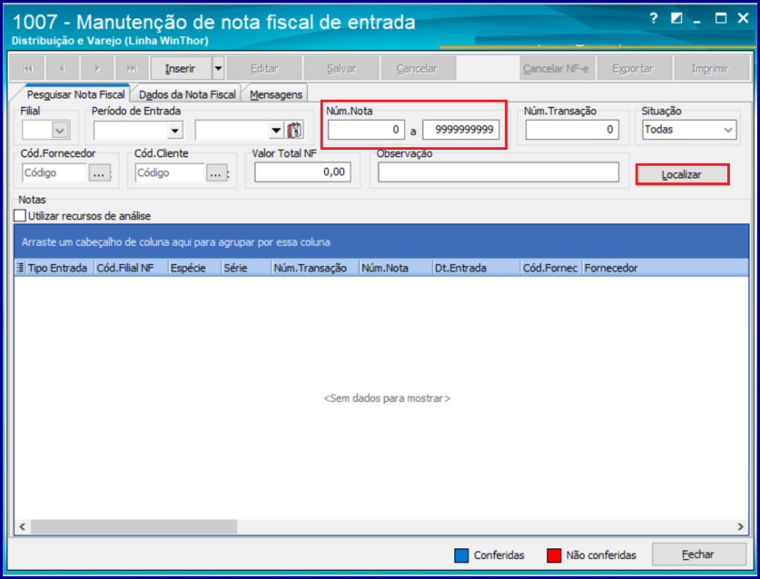Click the Exportar button
Screen dimensions: 760x579
[633, 68]
